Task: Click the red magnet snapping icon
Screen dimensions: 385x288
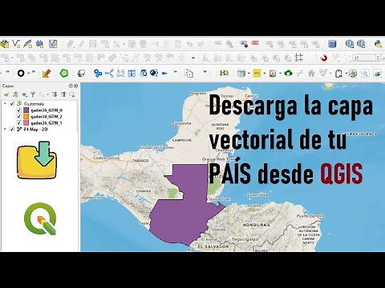Action: point(324,58)
